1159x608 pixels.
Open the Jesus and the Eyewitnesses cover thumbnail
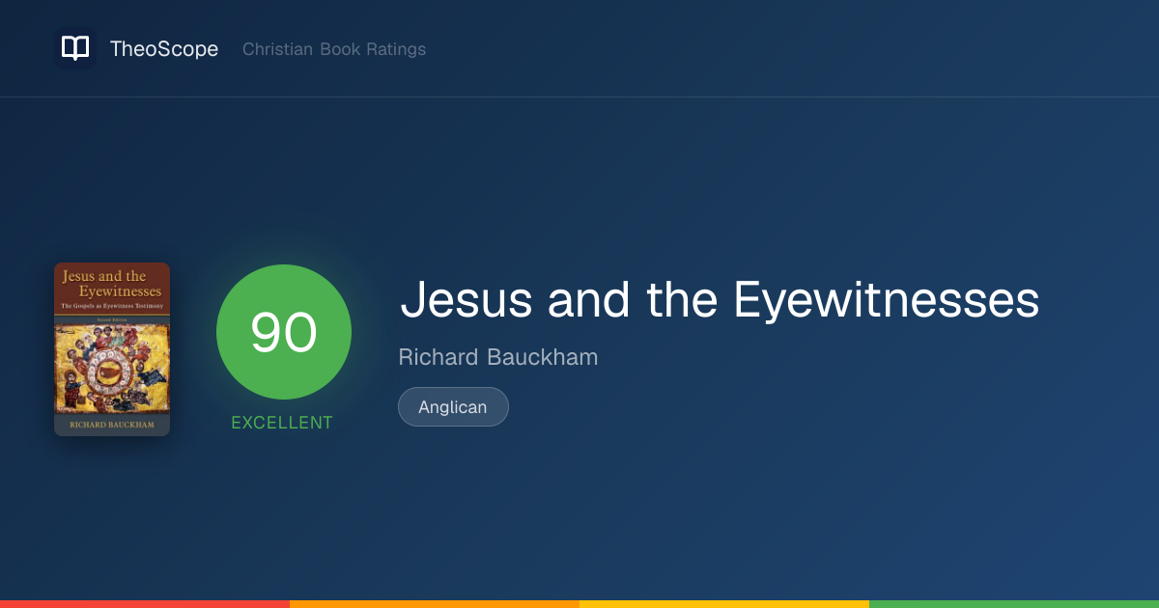point(112,349)
